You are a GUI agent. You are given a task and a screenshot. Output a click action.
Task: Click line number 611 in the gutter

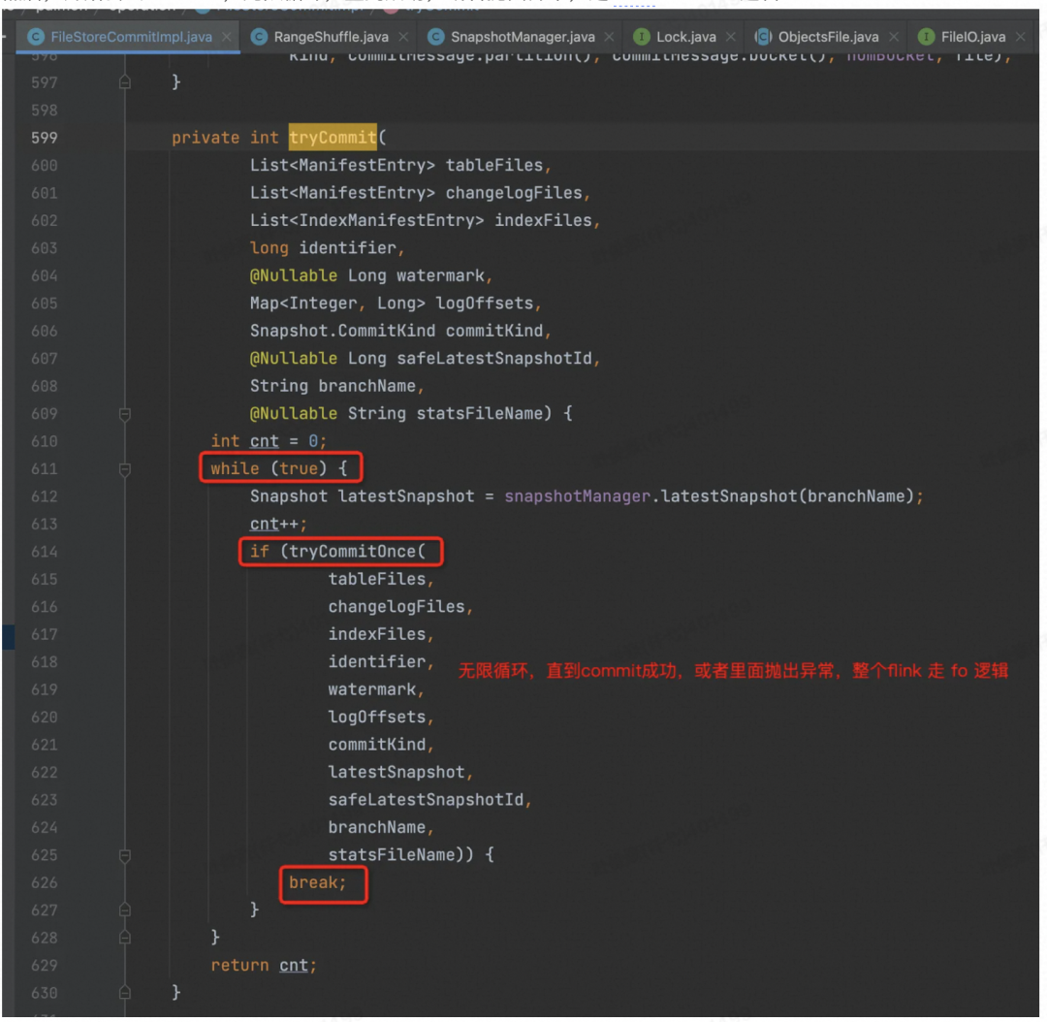click(x=44, y=469)
